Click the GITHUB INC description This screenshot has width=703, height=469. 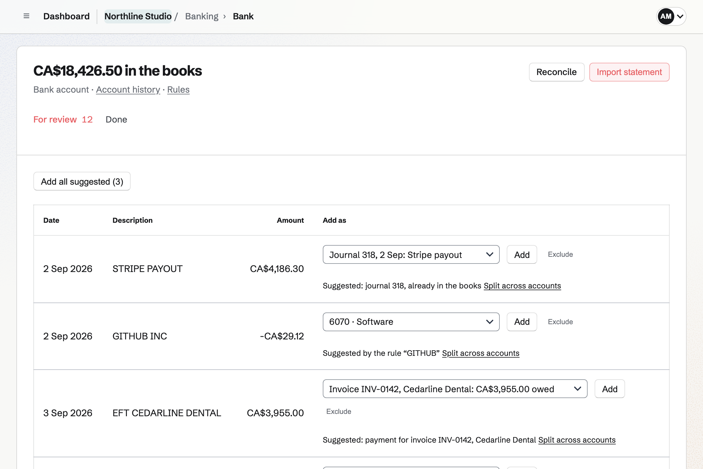(140, 336)
